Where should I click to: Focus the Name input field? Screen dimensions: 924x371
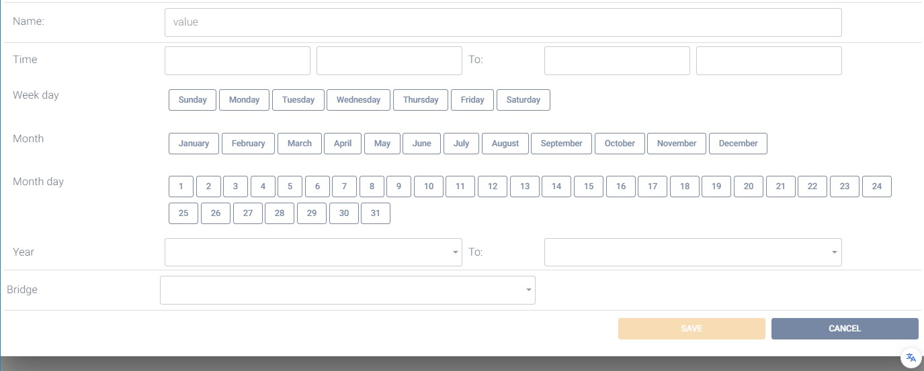503,22
